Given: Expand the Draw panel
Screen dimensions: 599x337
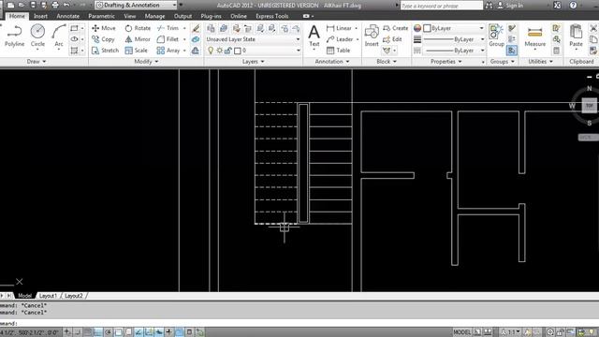Looking at the screenshot, I should pyautogui.click(x=37, y=62).
